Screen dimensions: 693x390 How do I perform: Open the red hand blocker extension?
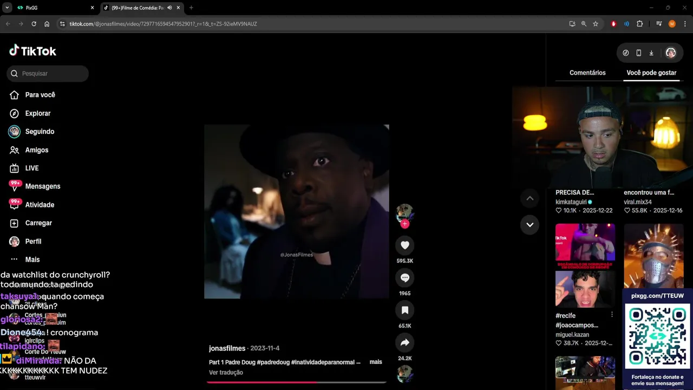coord(613,24)
